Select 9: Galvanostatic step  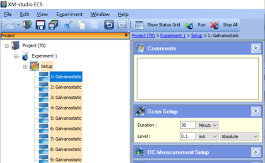[66, 159]
